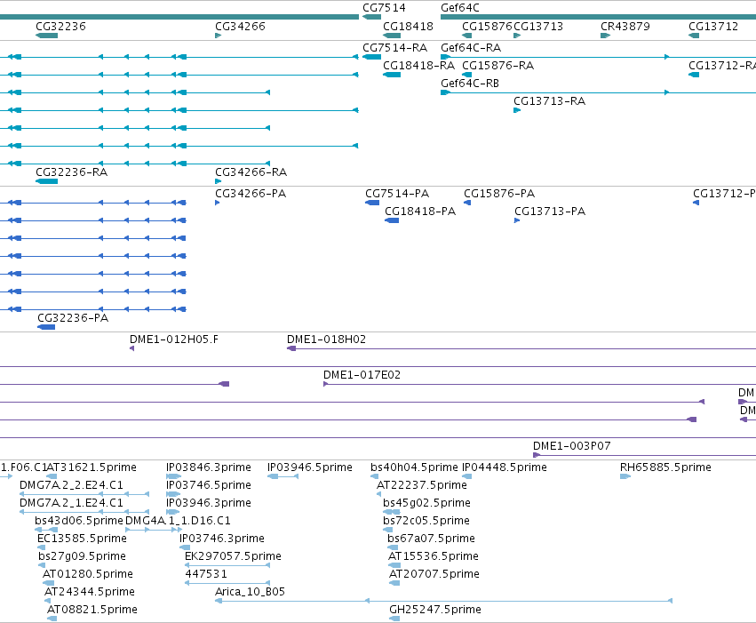Select the CG7514-RA transcript arrow glyph

coord(371,57)
